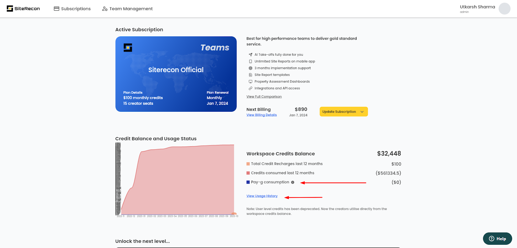Click the Credits consumed red legend swatch
The image size is (517, 248).
248,173
